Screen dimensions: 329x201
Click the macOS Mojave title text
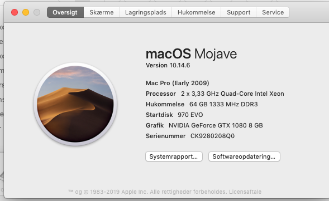[x=192, y=54]
